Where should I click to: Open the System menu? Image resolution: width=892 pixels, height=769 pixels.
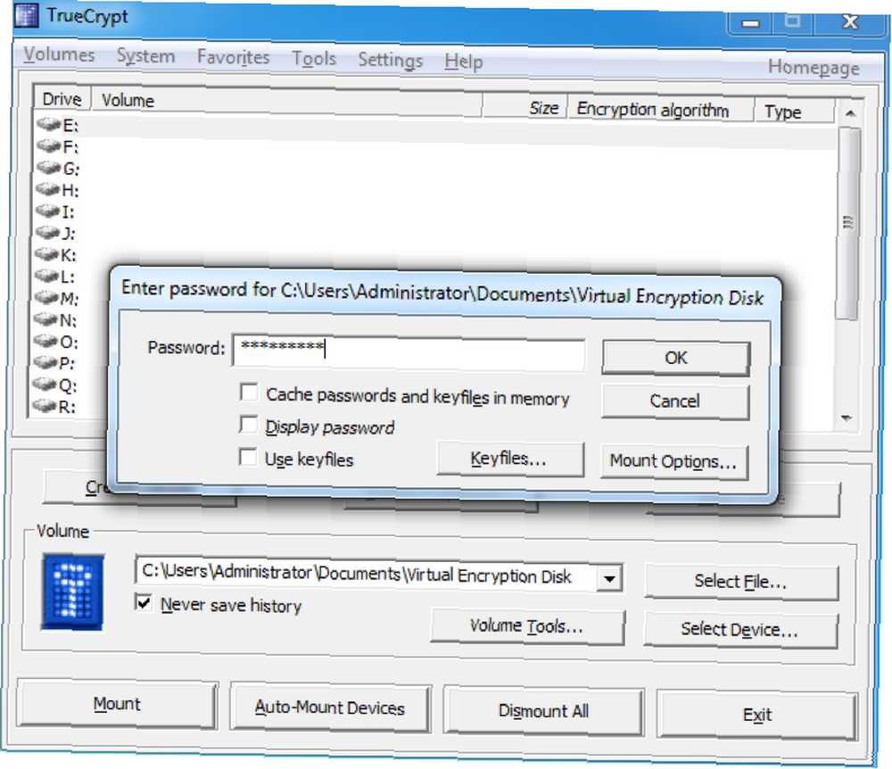146,56
